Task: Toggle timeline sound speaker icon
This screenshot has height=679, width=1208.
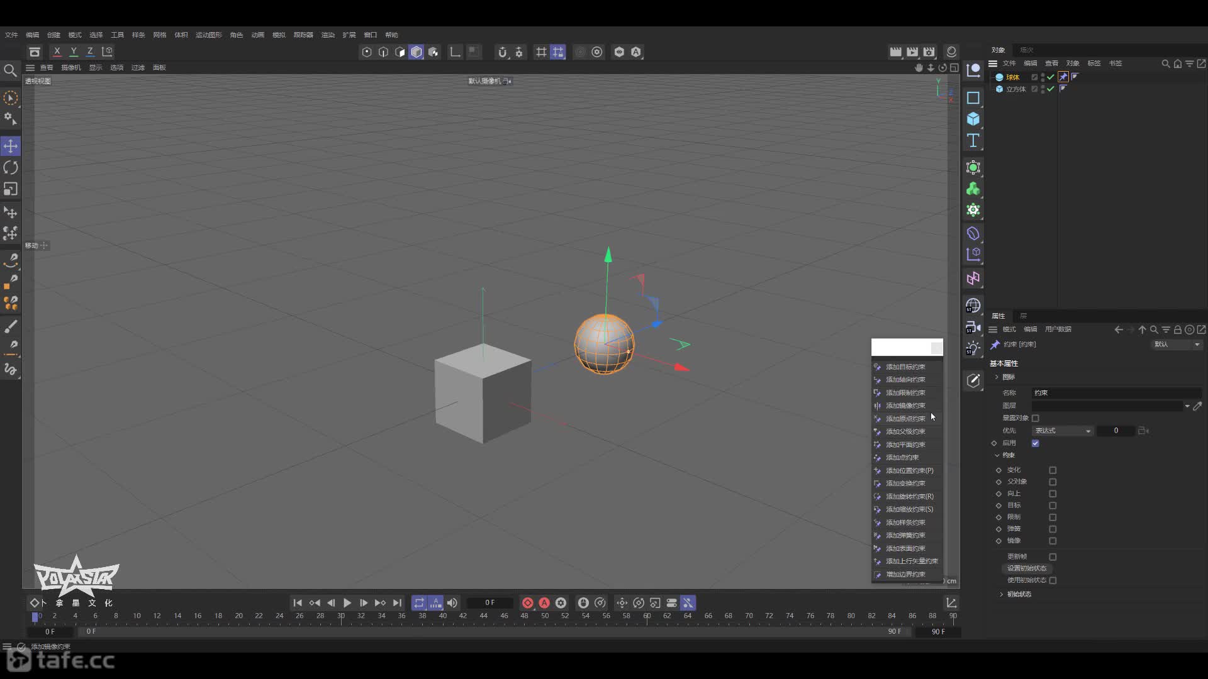Action: click(452, 603)
